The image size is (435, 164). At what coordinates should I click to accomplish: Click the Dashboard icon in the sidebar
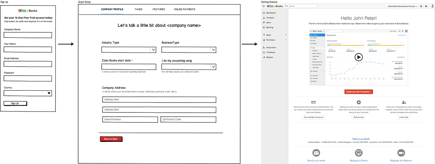pos(264,13)
